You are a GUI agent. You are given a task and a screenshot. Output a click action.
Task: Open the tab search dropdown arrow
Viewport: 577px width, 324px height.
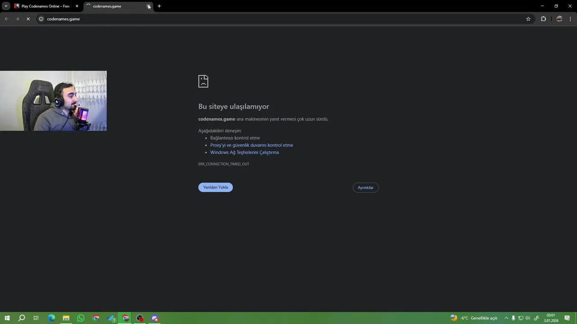coord(6,6)
